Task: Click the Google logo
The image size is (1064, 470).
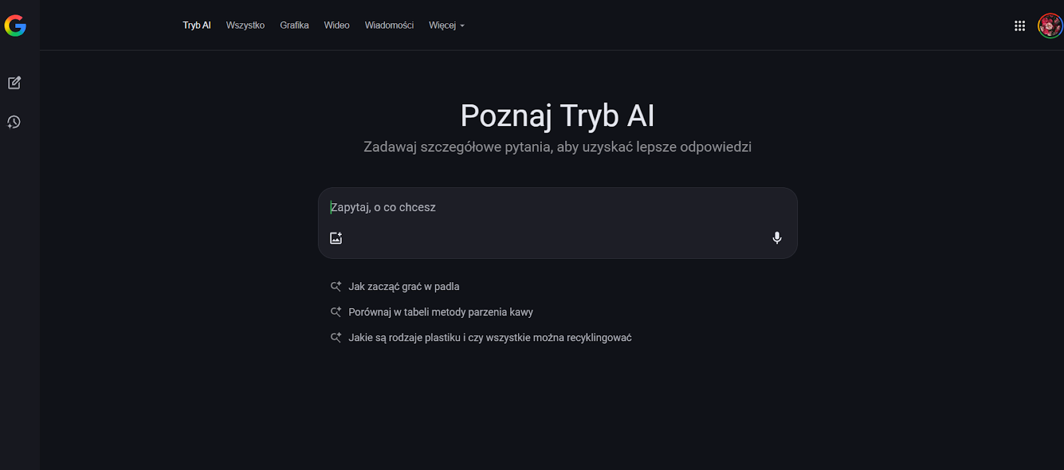Action: click(x=15, y=26)
